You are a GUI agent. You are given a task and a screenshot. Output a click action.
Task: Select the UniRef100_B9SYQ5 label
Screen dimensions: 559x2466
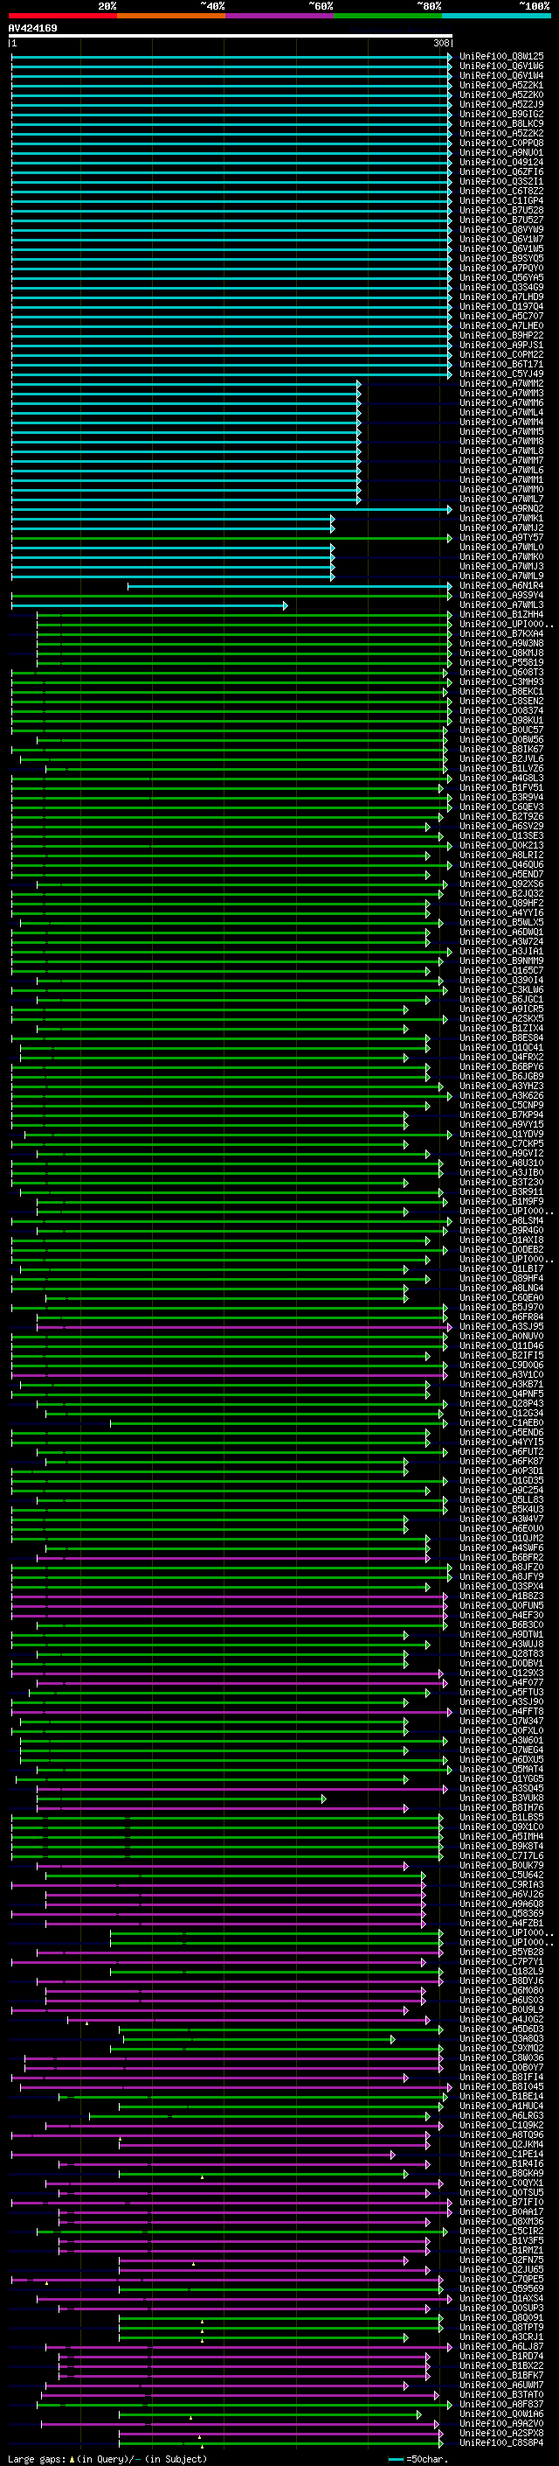pos(501,258)
